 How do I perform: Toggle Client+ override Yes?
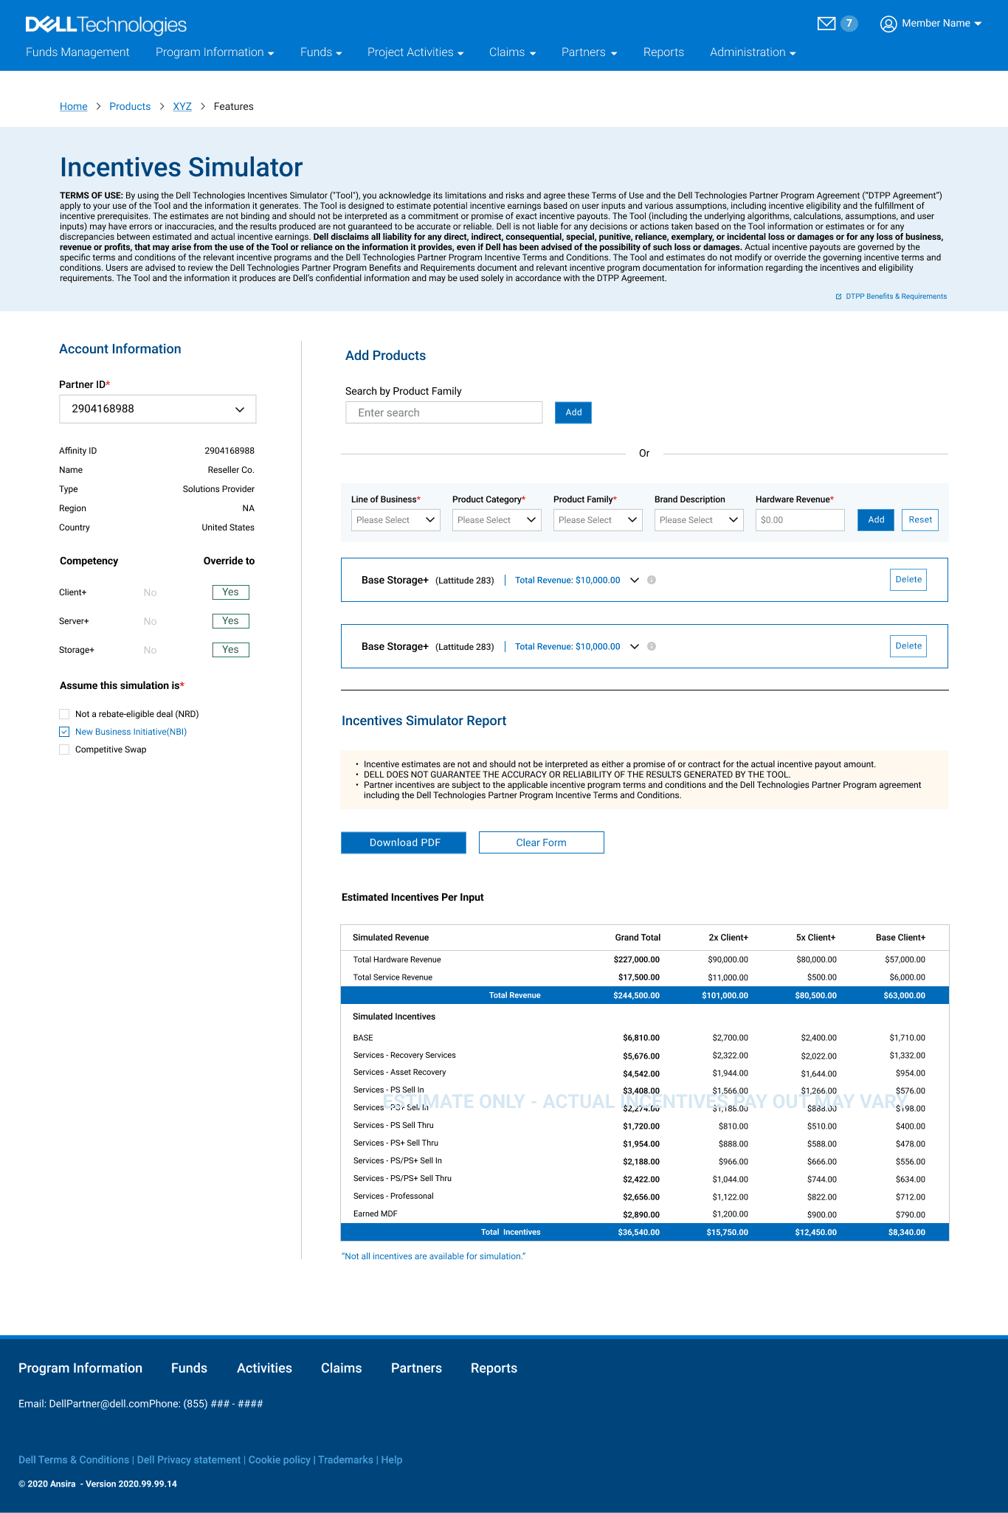(x=231, y=592)
